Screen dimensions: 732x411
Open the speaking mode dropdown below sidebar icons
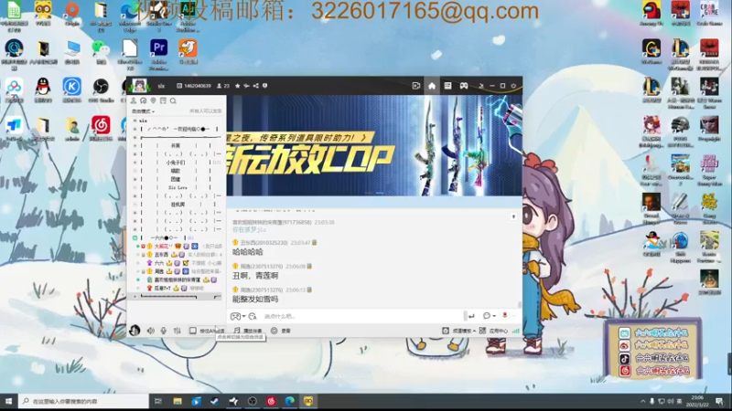point(143,111)
